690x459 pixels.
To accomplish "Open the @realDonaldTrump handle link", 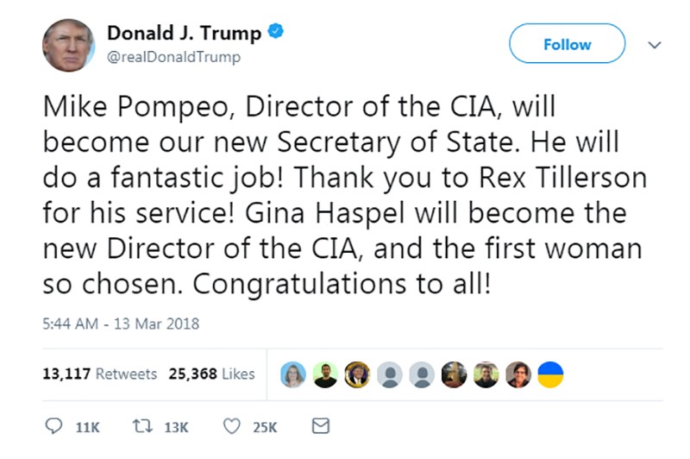I will click(x=174, y=57).
